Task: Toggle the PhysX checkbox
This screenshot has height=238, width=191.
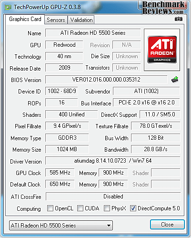Action: click(x=107, y=208)
